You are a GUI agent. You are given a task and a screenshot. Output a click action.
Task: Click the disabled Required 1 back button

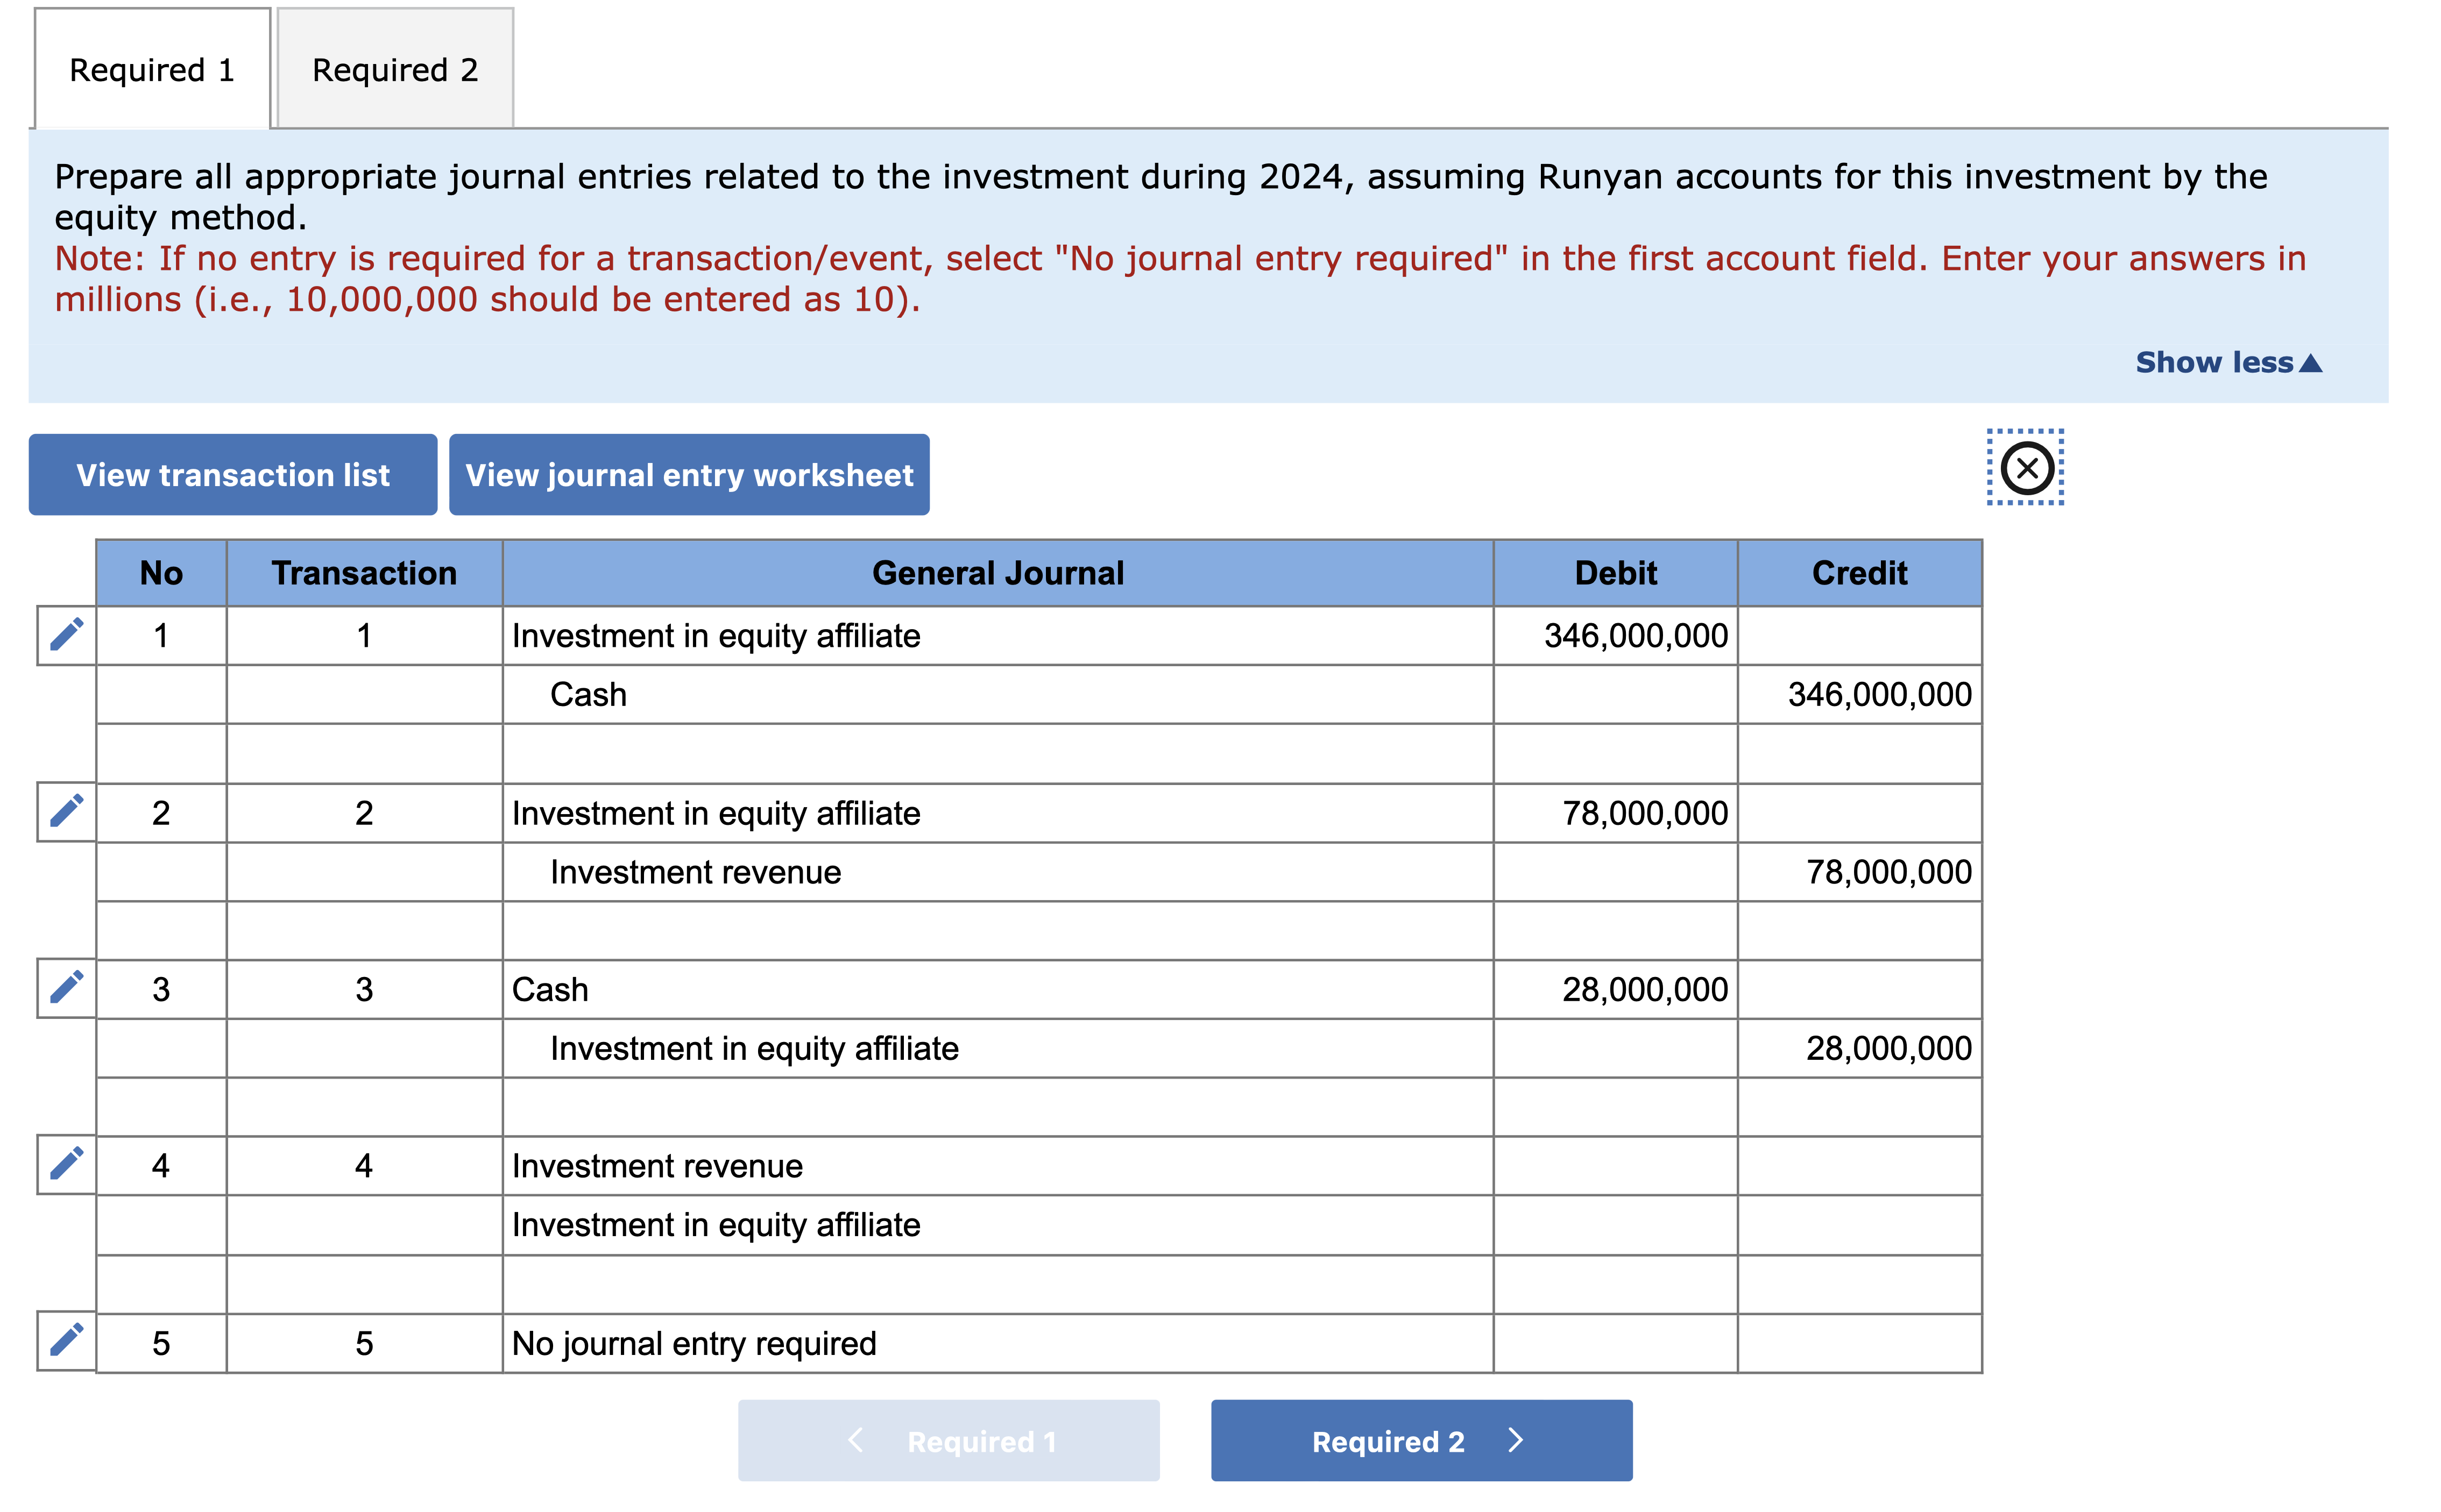tap(950, 1441)
